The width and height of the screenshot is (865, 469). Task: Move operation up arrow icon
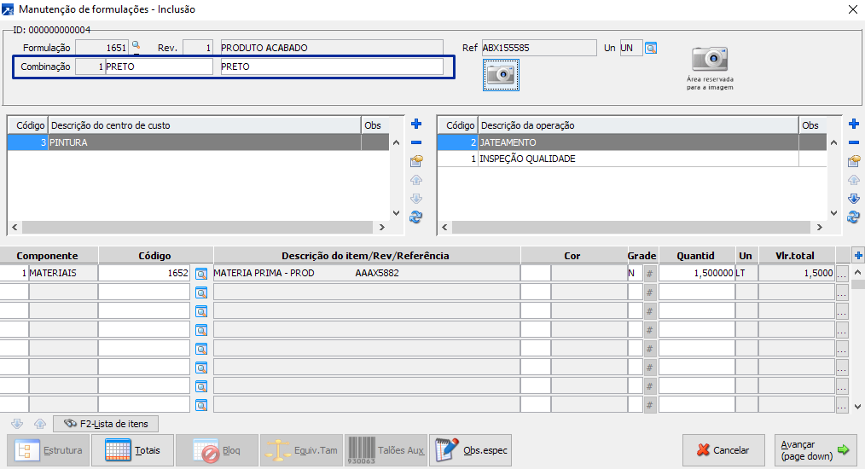click(x=854, y=180)
